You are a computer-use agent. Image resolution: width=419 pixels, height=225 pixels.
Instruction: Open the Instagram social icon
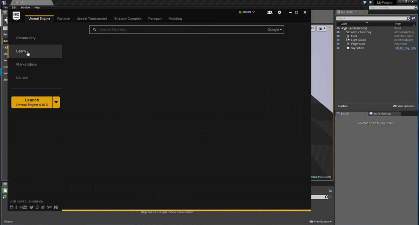pos(11,207)
